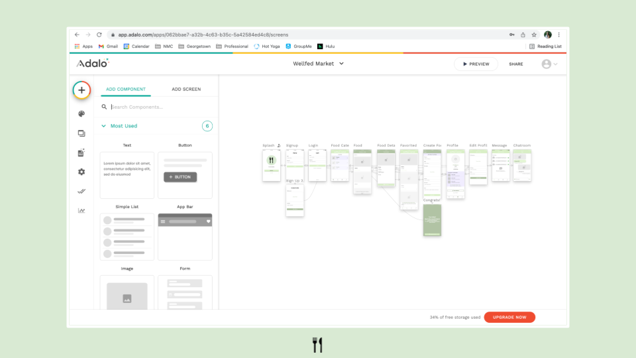Viewport: 636px width, 358px height.
Task: Open the account avatar dropdown
Action: (550, 64)
